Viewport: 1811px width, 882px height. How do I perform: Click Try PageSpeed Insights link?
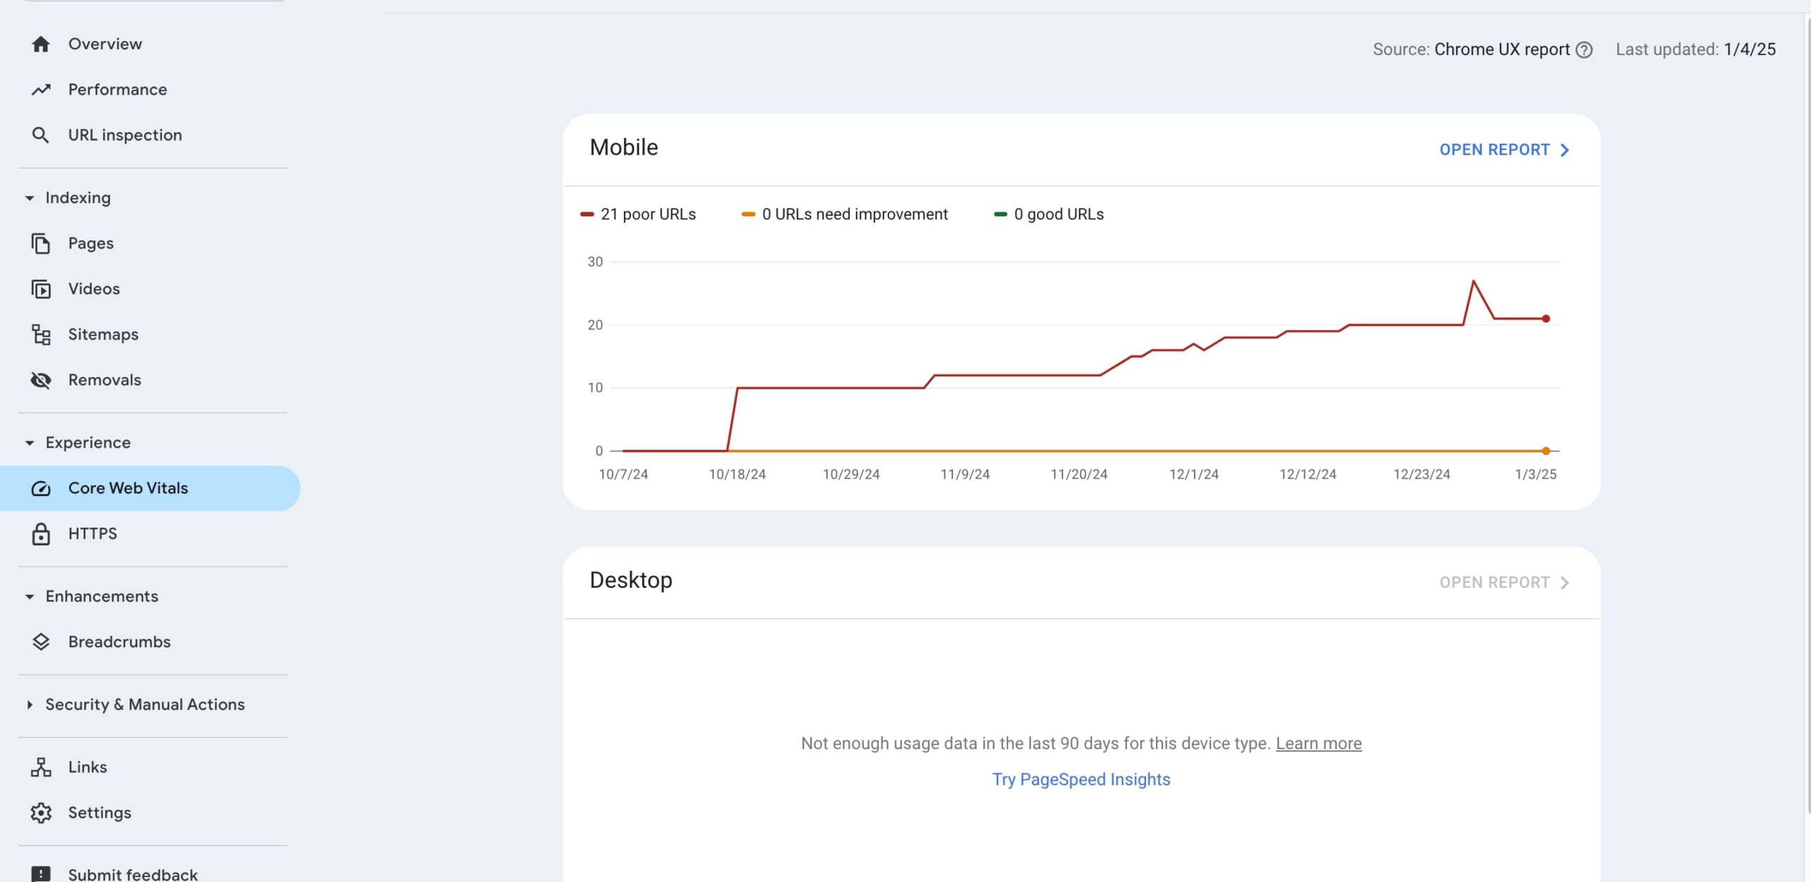coord(1080,779)
